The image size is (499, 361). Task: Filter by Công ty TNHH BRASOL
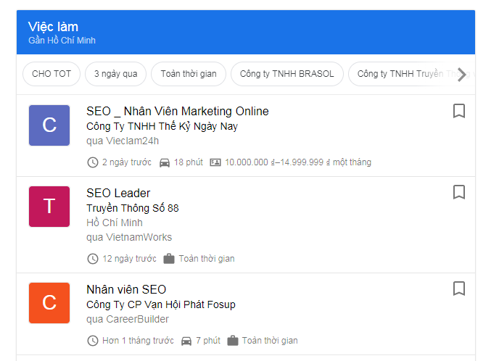pyautogui.click(x=286, y=74)
